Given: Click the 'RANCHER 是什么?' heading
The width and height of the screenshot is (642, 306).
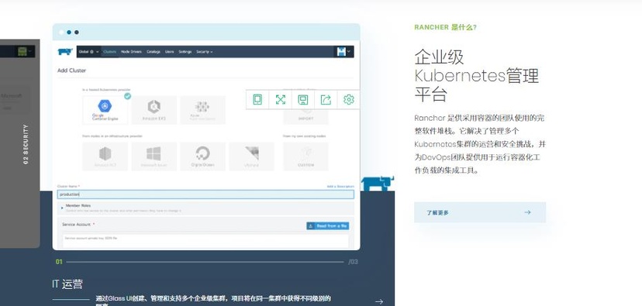Looking at the screenshot, I should [x=446, y=27].
